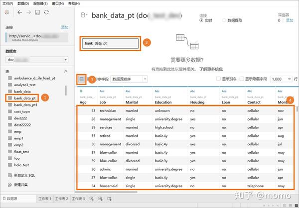Open the database dropdown starting with doc
The image size is (299, 208).
37,60
